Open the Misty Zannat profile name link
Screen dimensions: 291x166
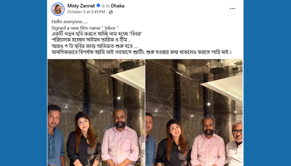click(x=81, y=6)
